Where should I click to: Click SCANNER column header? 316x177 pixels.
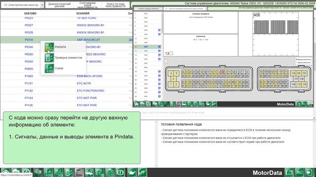(x=83, y=13)
